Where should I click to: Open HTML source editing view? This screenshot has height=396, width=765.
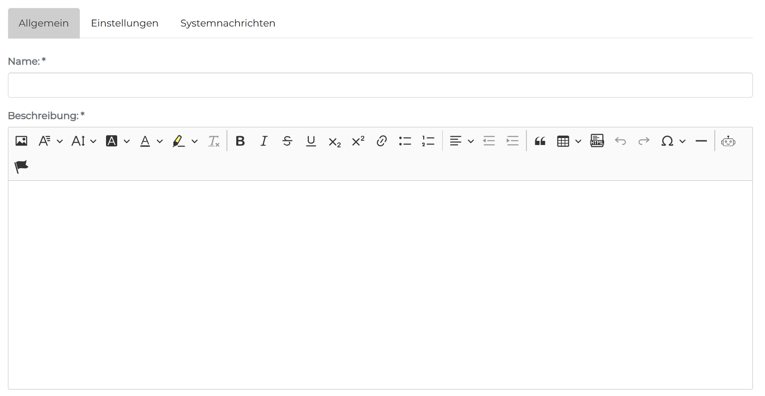597,141
